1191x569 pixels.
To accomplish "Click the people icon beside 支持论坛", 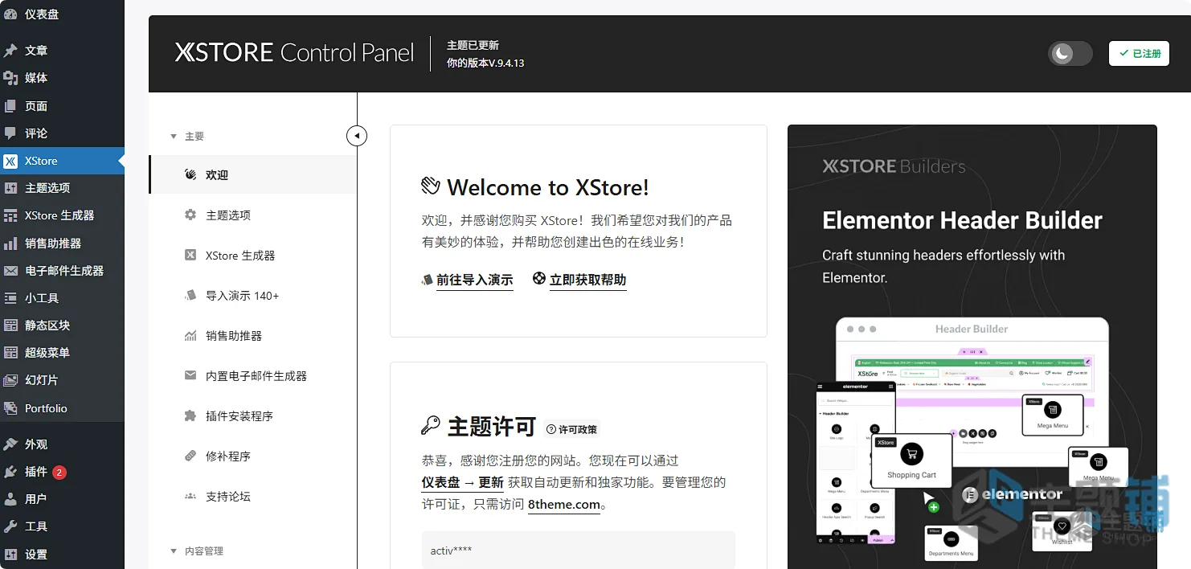I will point(190,496).
